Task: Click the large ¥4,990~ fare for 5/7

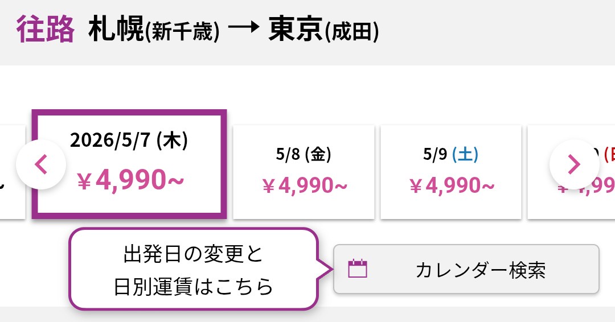Action: click(130, 180)
